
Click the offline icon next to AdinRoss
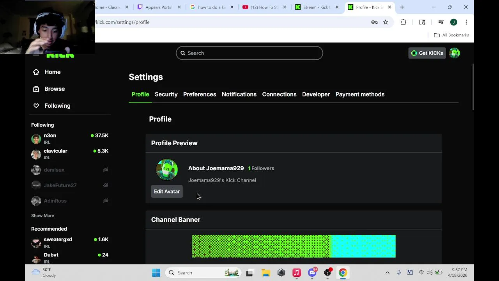[105, 201]
